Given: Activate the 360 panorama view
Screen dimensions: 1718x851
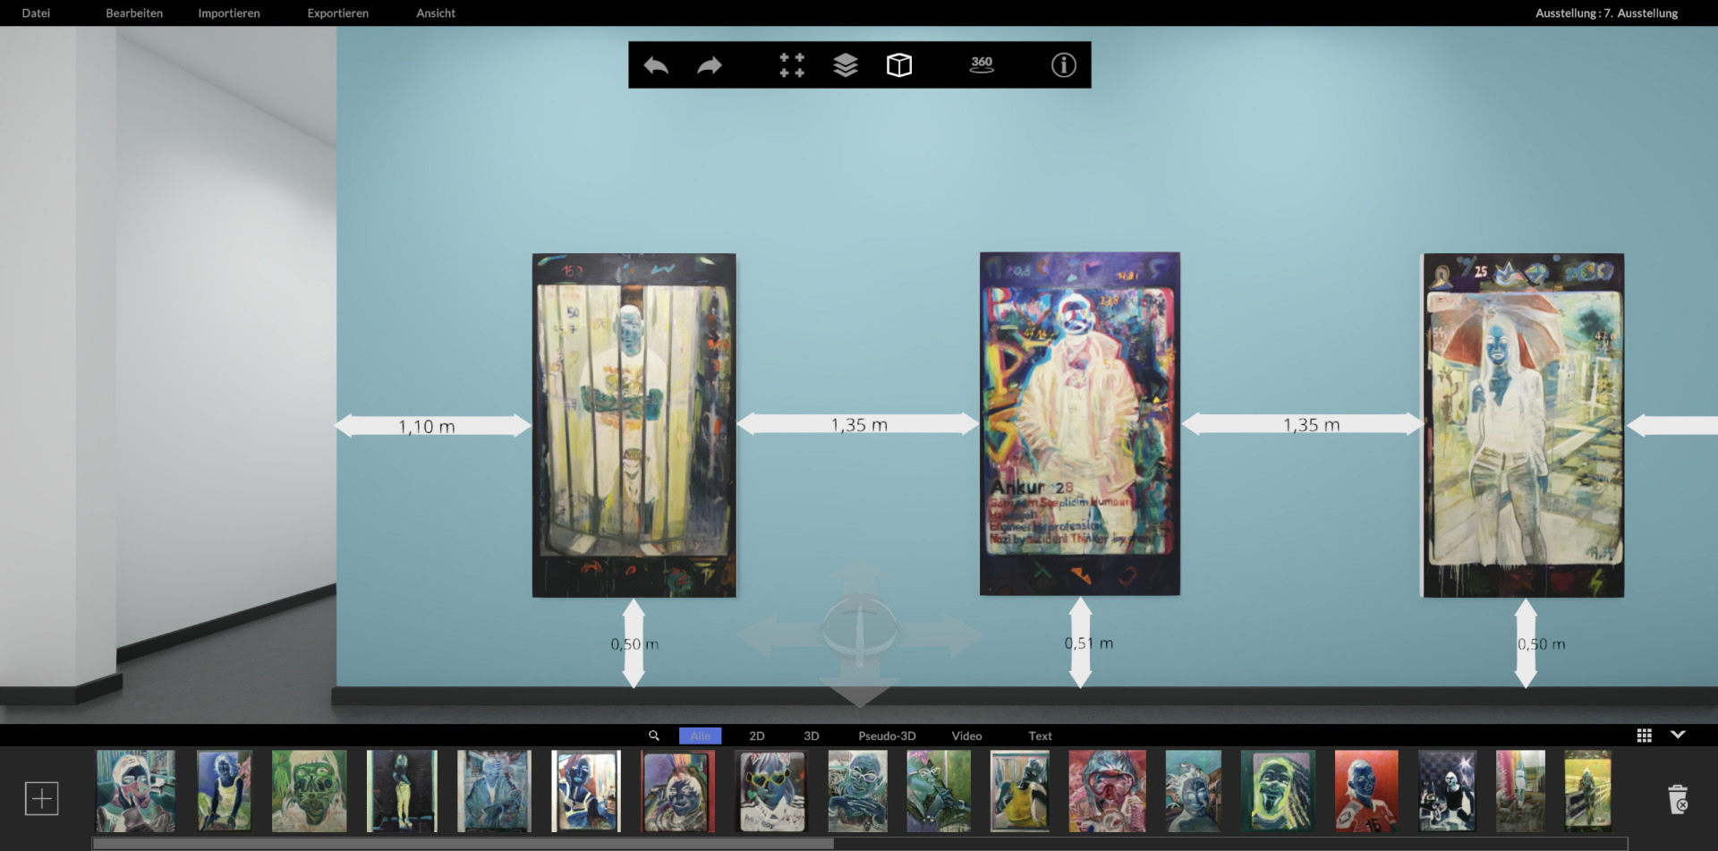Looking at the screenshot, I should coord(982,64).
